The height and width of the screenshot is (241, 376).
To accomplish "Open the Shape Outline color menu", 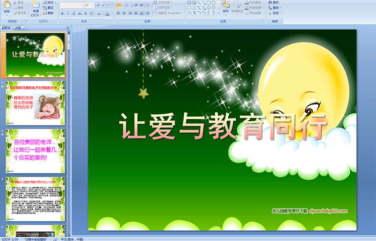I will pos(255,8).
